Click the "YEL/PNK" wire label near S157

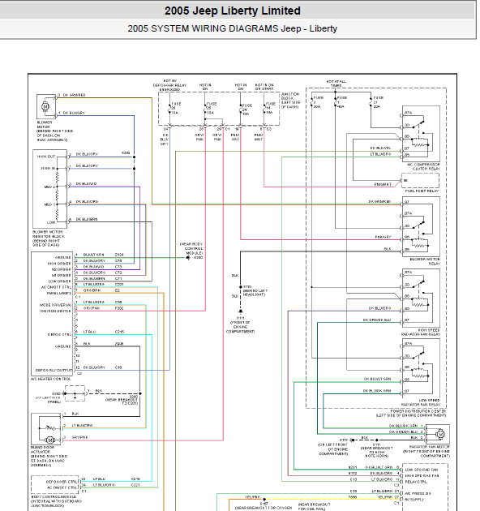point(252,497)
